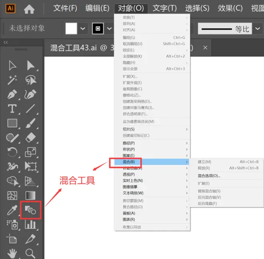Select the Direct Selection tool
The width and height of the screenshot is (264, 259).
(31, 66)
